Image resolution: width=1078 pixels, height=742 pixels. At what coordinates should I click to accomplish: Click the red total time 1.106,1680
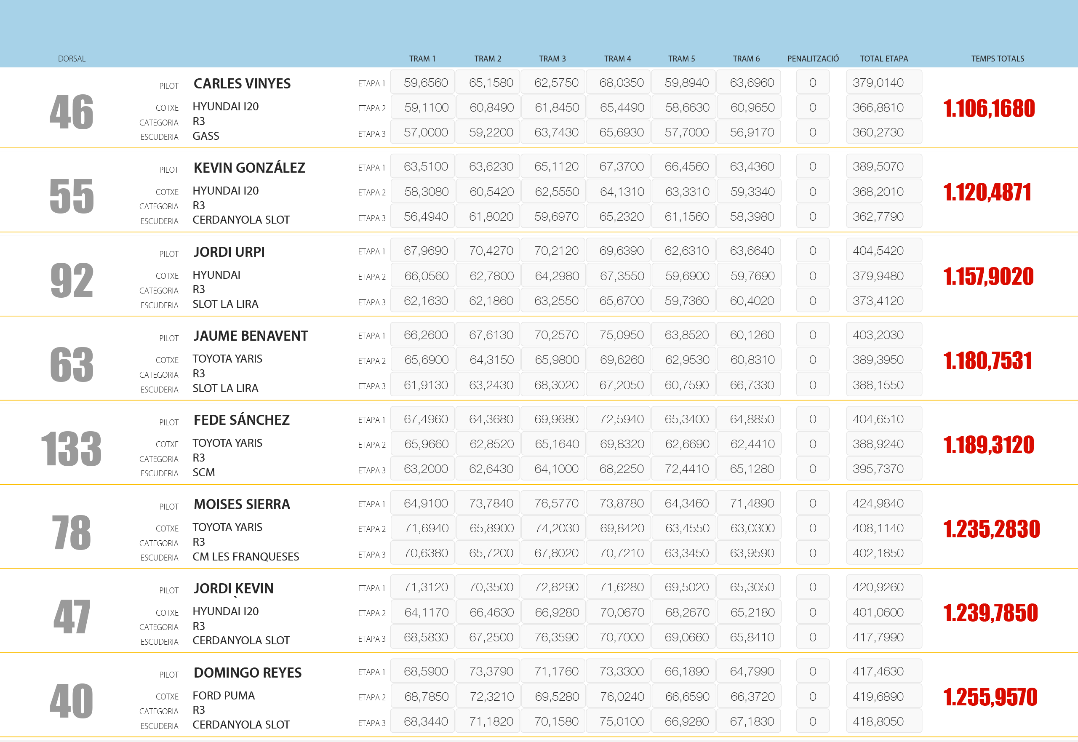989,108
